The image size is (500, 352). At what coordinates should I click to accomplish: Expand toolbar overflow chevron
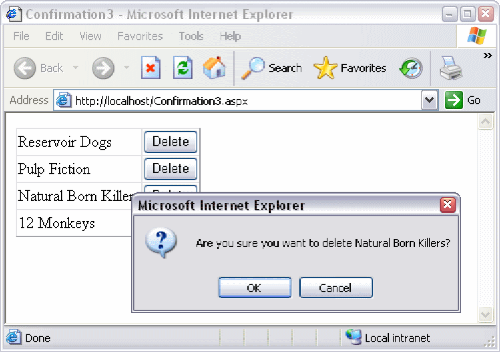(x=487, y=57)
